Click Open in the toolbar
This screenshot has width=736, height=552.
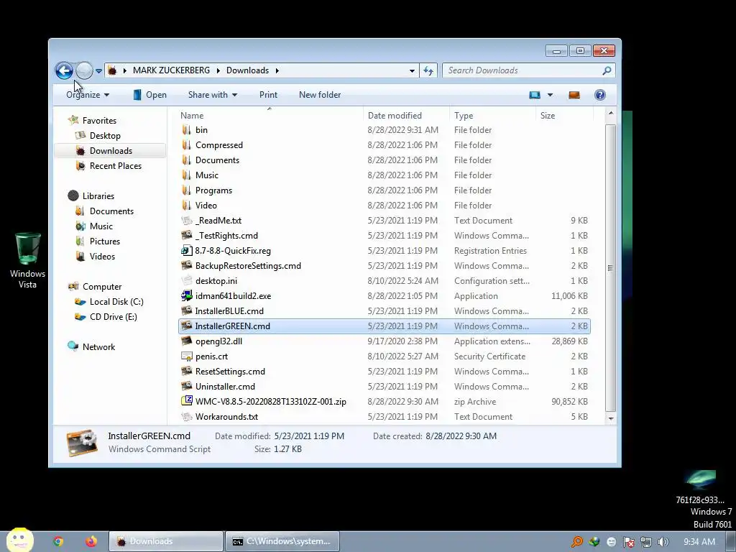click(x=149, y=95)
